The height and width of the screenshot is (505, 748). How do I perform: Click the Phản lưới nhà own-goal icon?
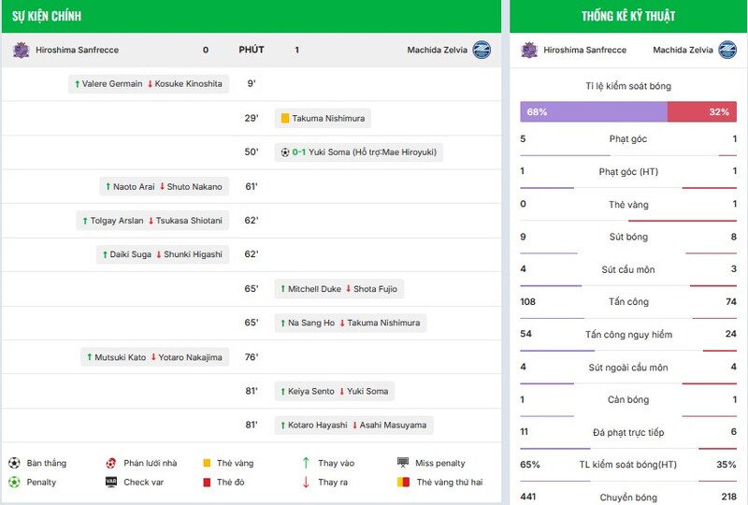tap(111, 463)
